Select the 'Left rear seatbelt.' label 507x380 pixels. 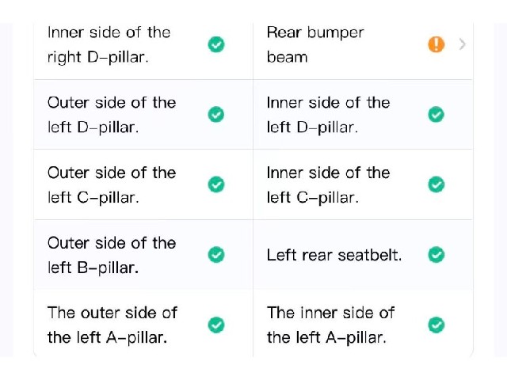(334, 255)
